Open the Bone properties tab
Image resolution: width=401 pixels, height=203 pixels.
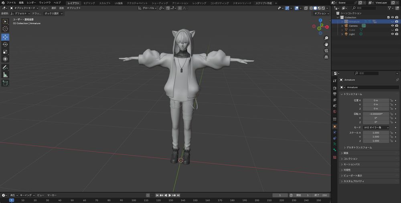[334, 150]
